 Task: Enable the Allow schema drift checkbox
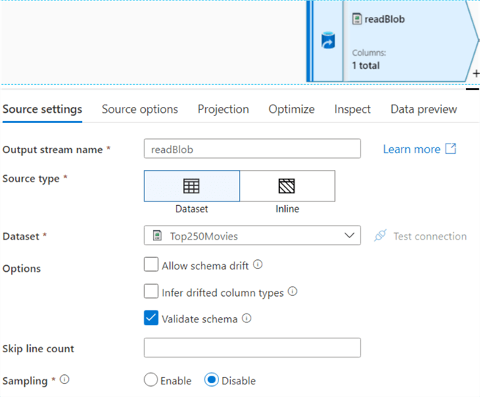tap(151, 265)
